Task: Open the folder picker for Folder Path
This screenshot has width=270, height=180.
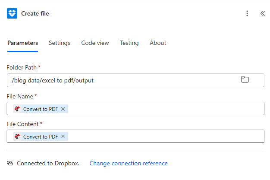Action: pyautogui.click(x=245, y=79)
